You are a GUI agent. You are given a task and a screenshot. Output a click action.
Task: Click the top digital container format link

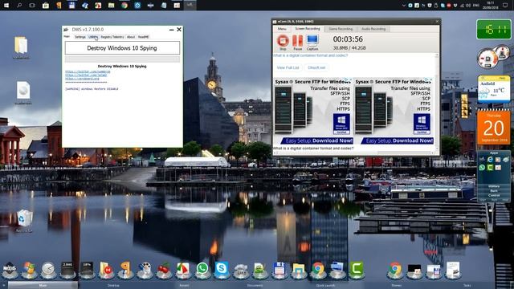(311, 55)
